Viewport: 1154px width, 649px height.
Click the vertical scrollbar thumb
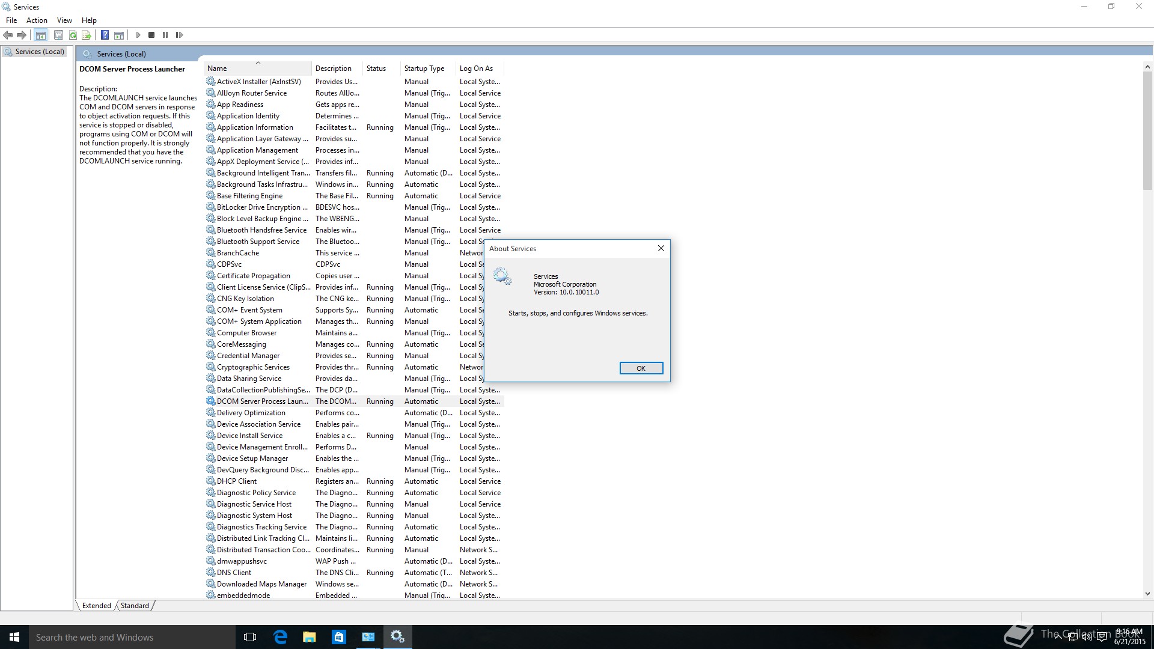pyautogui.click(x=1147, y=131)
